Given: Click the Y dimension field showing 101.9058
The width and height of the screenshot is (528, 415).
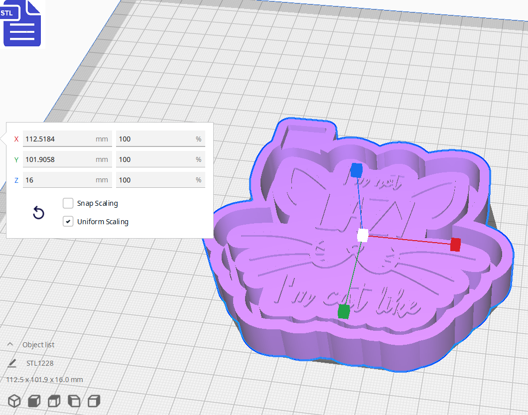Looking at the screenshot, I should click(67, 159).
